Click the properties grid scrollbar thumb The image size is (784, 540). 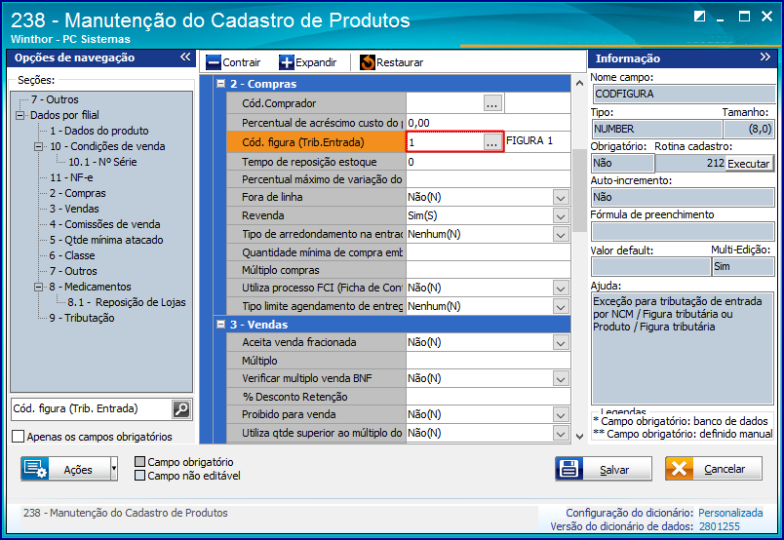click(x=579, y=190)
